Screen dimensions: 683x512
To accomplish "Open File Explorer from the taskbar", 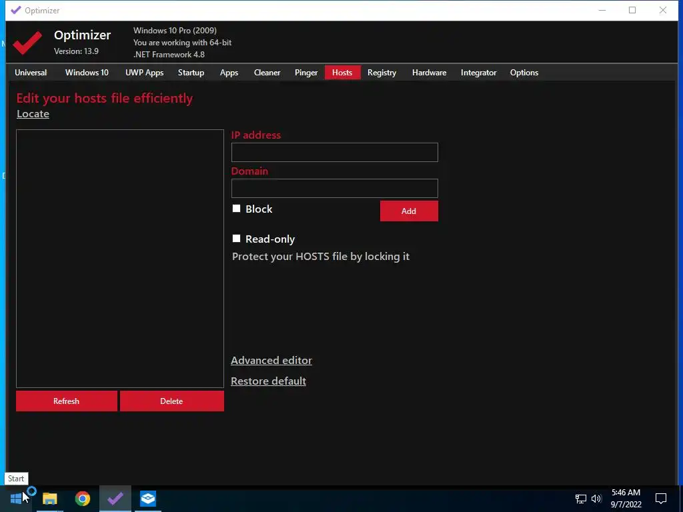I will click(x=50, y=499).
